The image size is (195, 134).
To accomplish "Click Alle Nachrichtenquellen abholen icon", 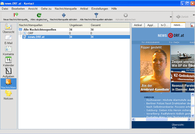I will 96,15.
